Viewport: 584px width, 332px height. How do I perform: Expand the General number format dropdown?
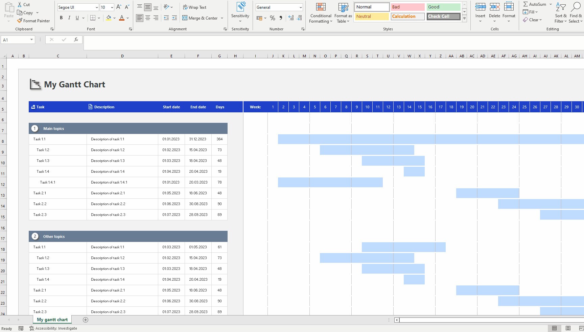[x=301, y=7]
